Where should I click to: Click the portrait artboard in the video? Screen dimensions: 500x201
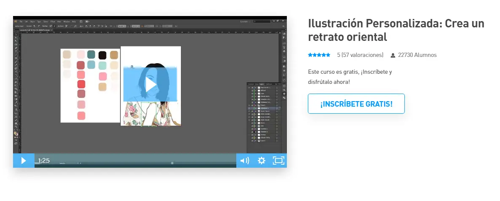point(151,86)
